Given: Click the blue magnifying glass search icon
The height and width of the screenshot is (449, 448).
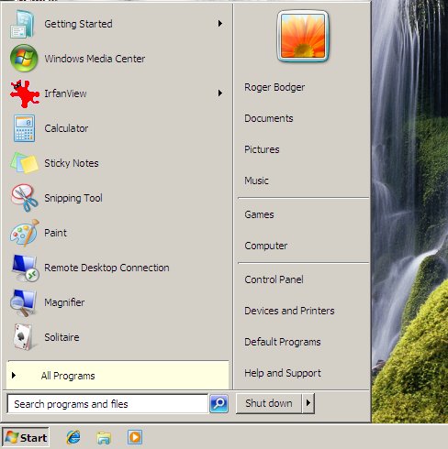Looking at the screenshot, I should click(219, 404).
